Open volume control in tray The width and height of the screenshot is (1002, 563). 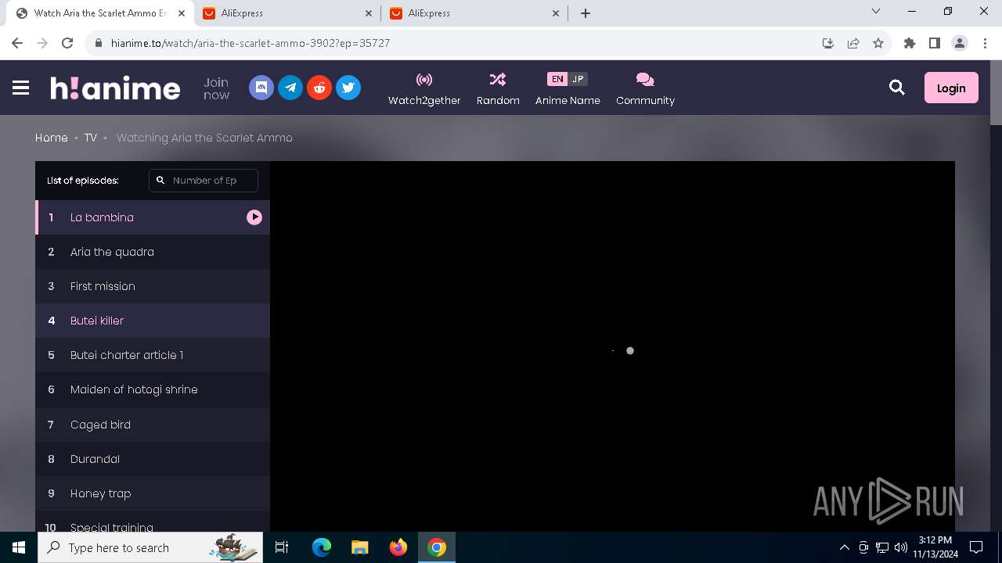(901, 547)
